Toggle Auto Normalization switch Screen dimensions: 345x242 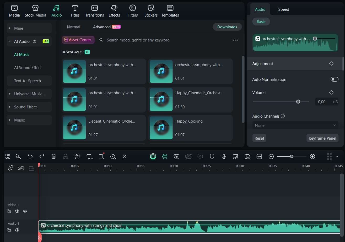coord(335,79)
